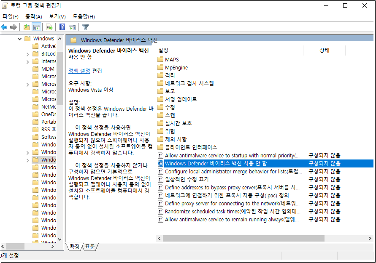Open the 동작(A) menu
The width and height of the screenshot is (376, 263).
pyautogui.click(x=34, y=17)
